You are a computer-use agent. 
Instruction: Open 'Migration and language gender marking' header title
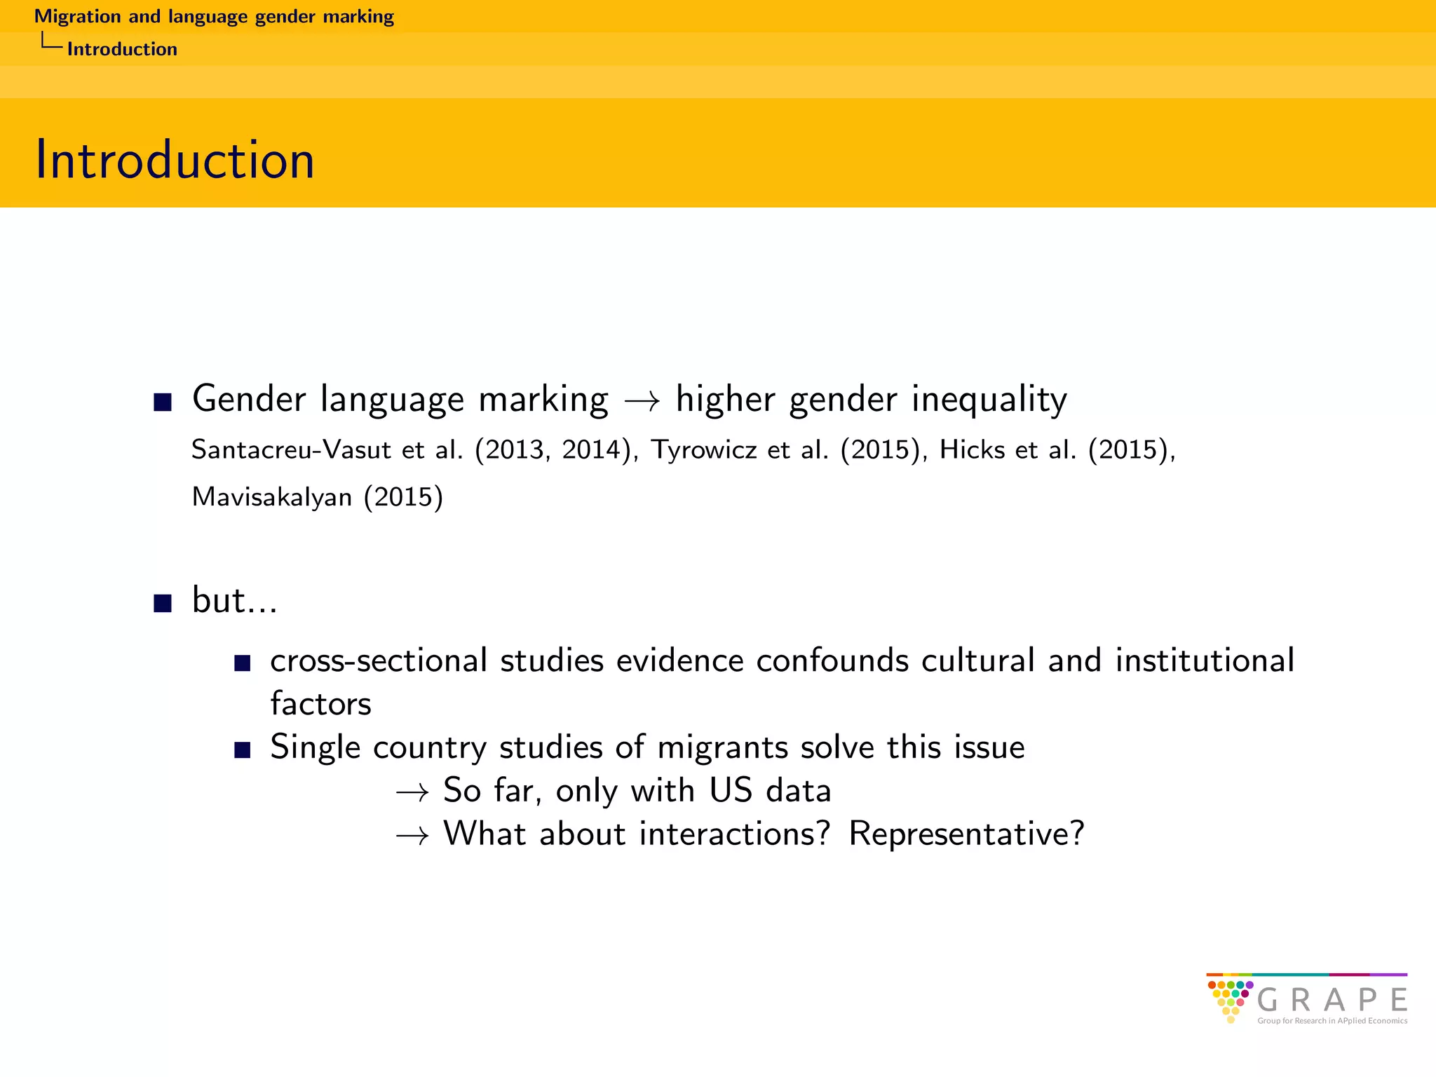click(x=214, y=16)
